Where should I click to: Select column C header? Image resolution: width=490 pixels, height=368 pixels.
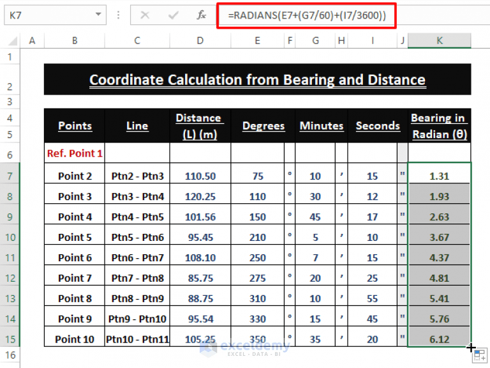click(x=137, y=41)
